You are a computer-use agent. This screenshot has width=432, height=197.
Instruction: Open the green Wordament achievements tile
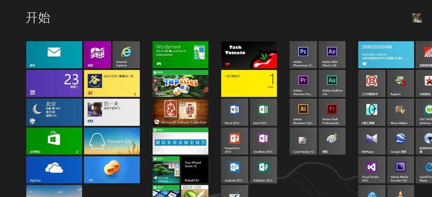[181, 55]
